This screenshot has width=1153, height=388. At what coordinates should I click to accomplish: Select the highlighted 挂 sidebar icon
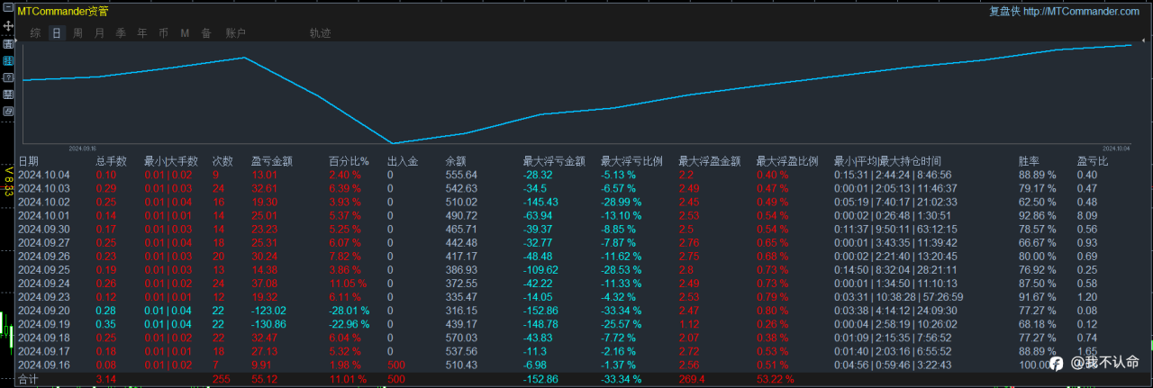8,61
